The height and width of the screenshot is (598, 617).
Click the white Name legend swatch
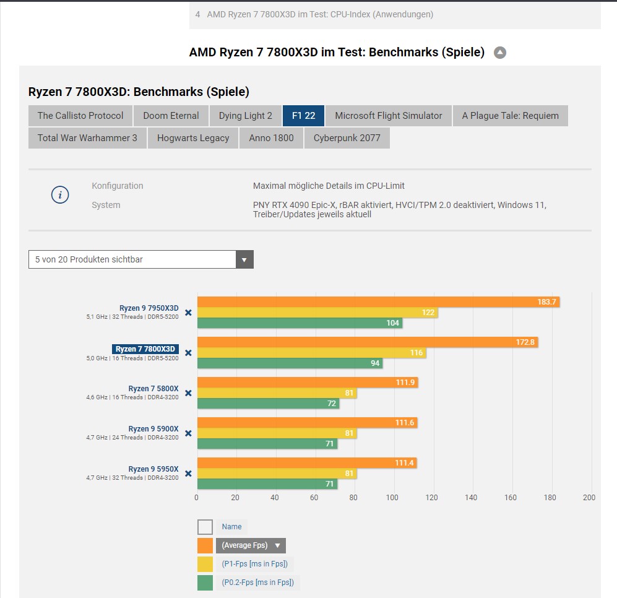point(205,527)
